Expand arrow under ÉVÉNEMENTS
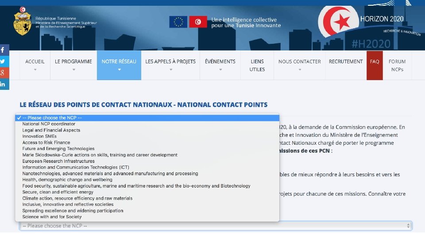The height and width of the screenshot is (239, 425). coord(220,69)
